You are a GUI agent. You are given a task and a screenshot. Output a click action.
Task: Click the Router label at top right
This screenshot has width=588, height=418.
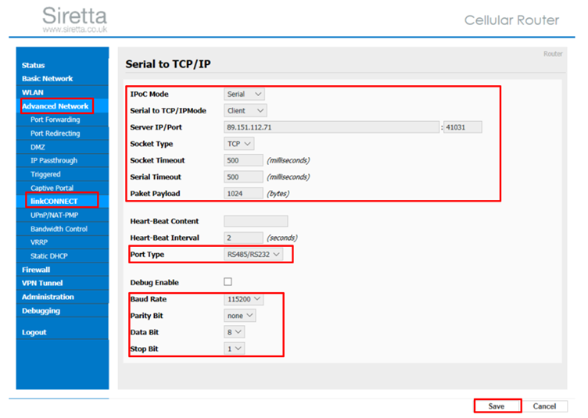(x=553, y=54)
